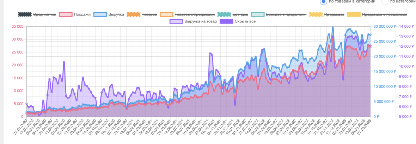
Task: Click the 05.10.2020 date label
Action: (x=96, y=127)
